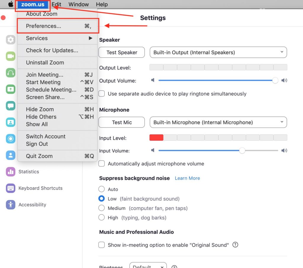
Task: Click the Original Sound help question icon
Action: (x=235, y=245)
